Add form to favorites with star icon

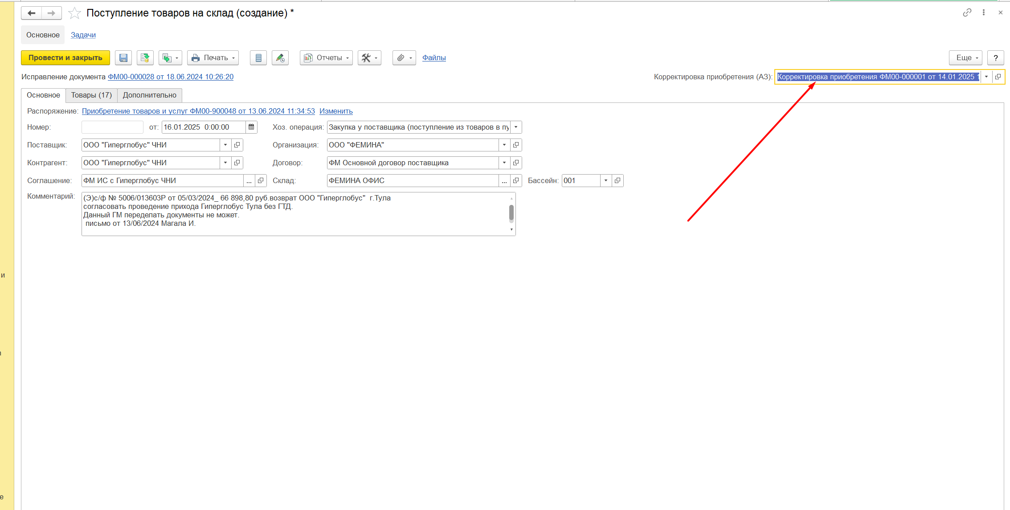click(74, 13)
